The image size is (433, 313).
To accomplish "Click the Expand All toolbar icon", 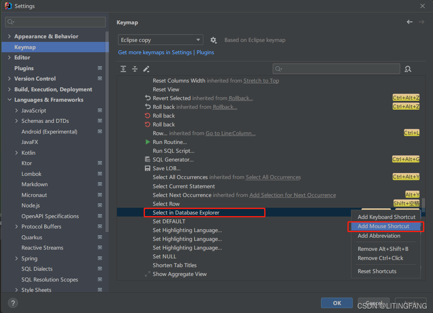I will pyautogui.click(x=123, y=69).
